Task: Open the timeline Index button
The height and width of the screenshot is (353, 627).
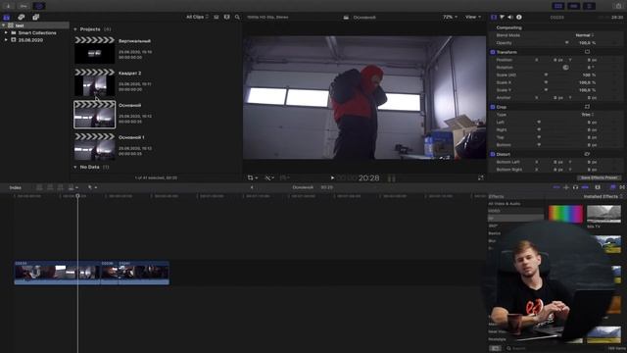Action: point(16,187)
